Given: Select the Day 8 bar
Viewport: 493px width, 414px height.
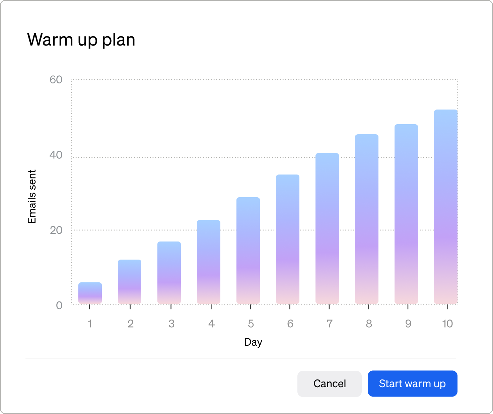Looking at the screenshot, I should point(367,219).
